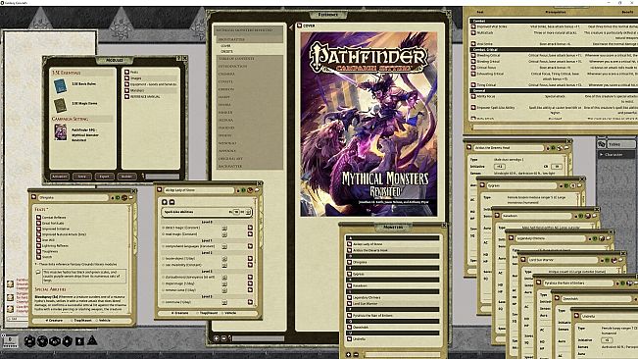Click the token icon in Dhrigisha sheet header

click(x=124, y=197)
